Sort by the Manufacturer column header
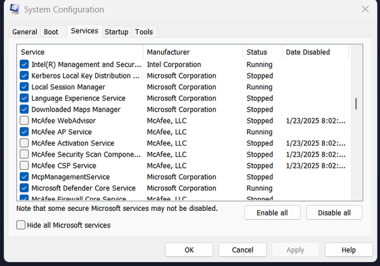The image size is (380, 266). click(193, 52)
